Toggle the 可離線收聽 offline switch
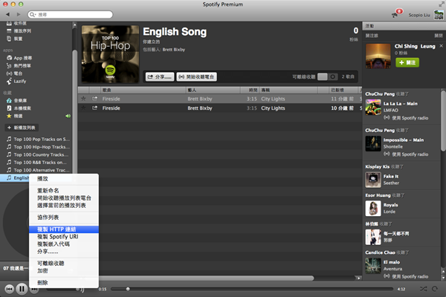This screenshot has height=297, width=446. [327, 76]
